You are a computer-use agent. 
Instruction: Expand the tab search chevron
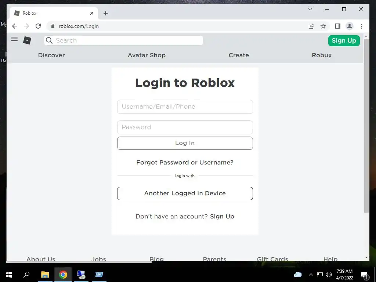pos(310,9)
